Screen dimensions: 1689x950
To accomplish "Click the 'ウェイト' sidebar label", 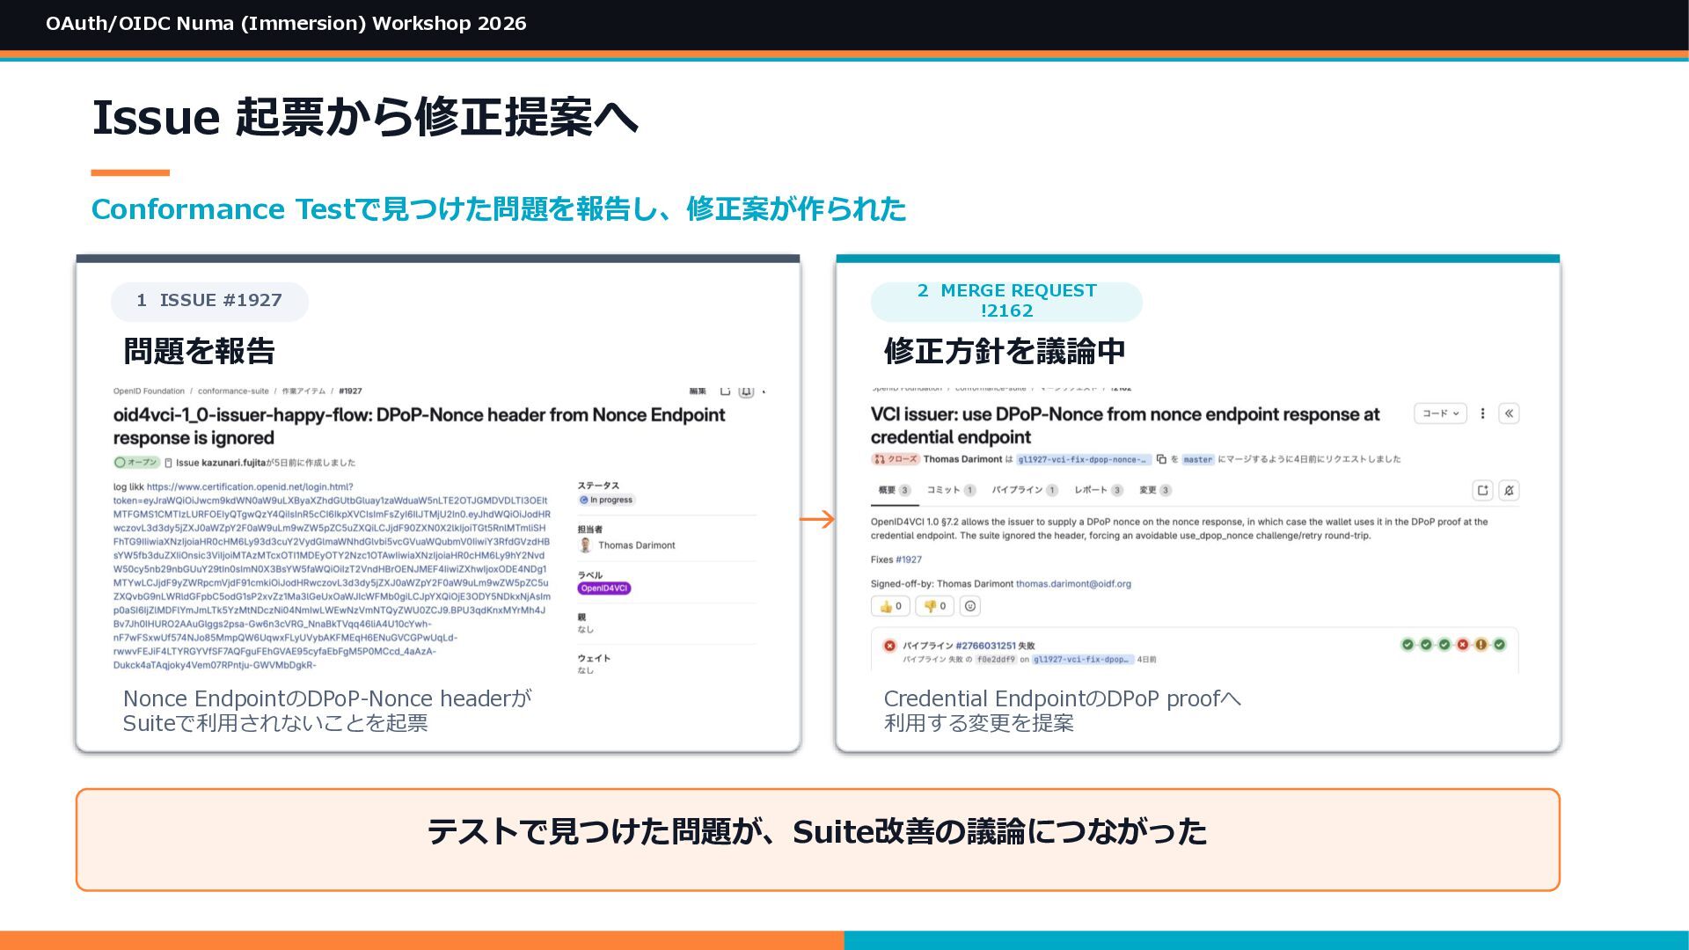I will point(594,658).
